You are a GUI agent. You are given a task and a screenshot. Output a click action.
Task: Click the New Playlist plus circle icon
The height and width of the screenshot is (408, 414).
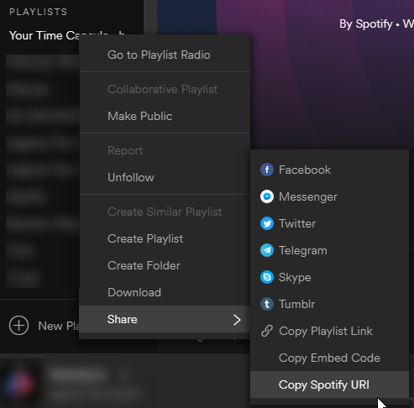pyautogui.click(x=18, y=326)
